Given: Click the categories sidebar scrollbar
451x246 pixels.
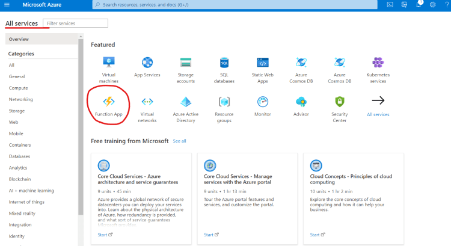Looking at the screenshot, I should [x=81, y=126].
